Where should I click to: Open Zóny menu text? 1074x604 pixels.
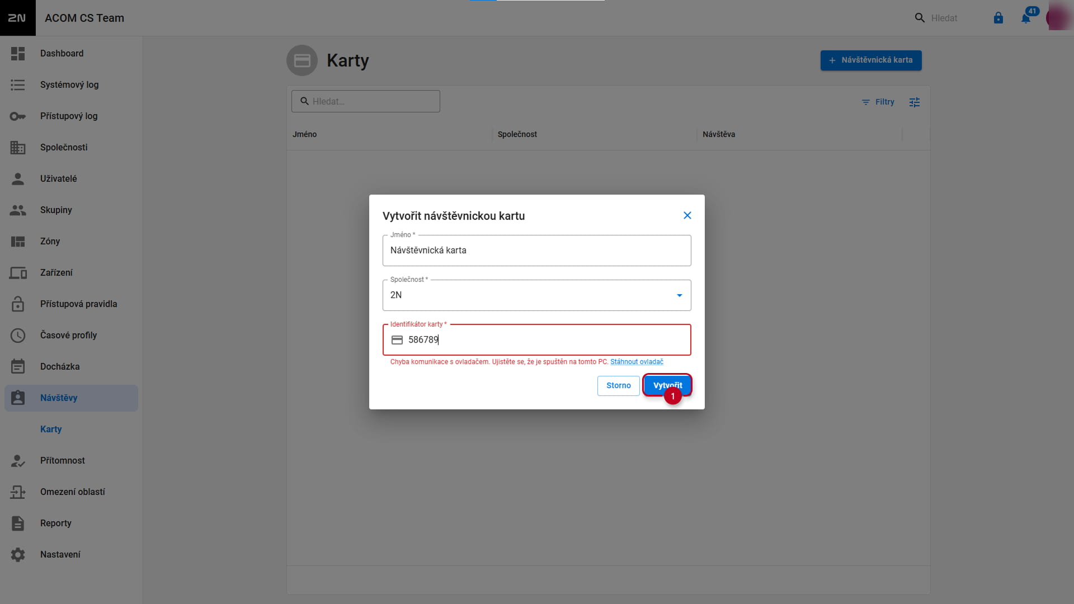(50, 242)
